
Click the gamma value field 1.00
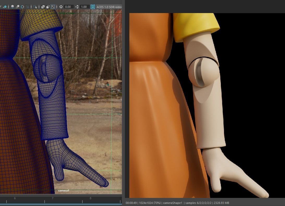point(85,7)
